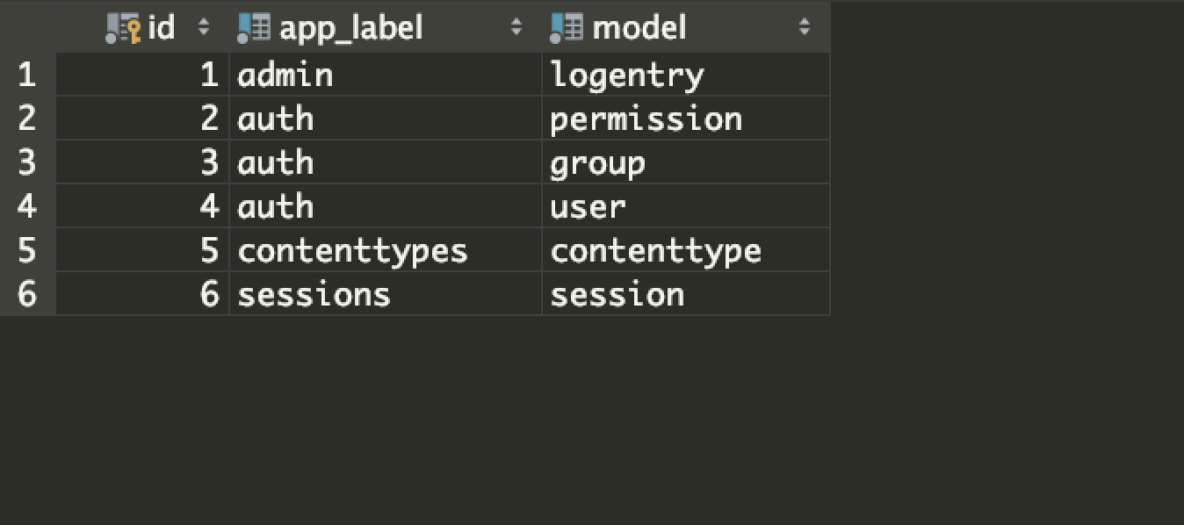Toggle sort arrows on the id column
Screen dimensions: 1184x525
204,28
